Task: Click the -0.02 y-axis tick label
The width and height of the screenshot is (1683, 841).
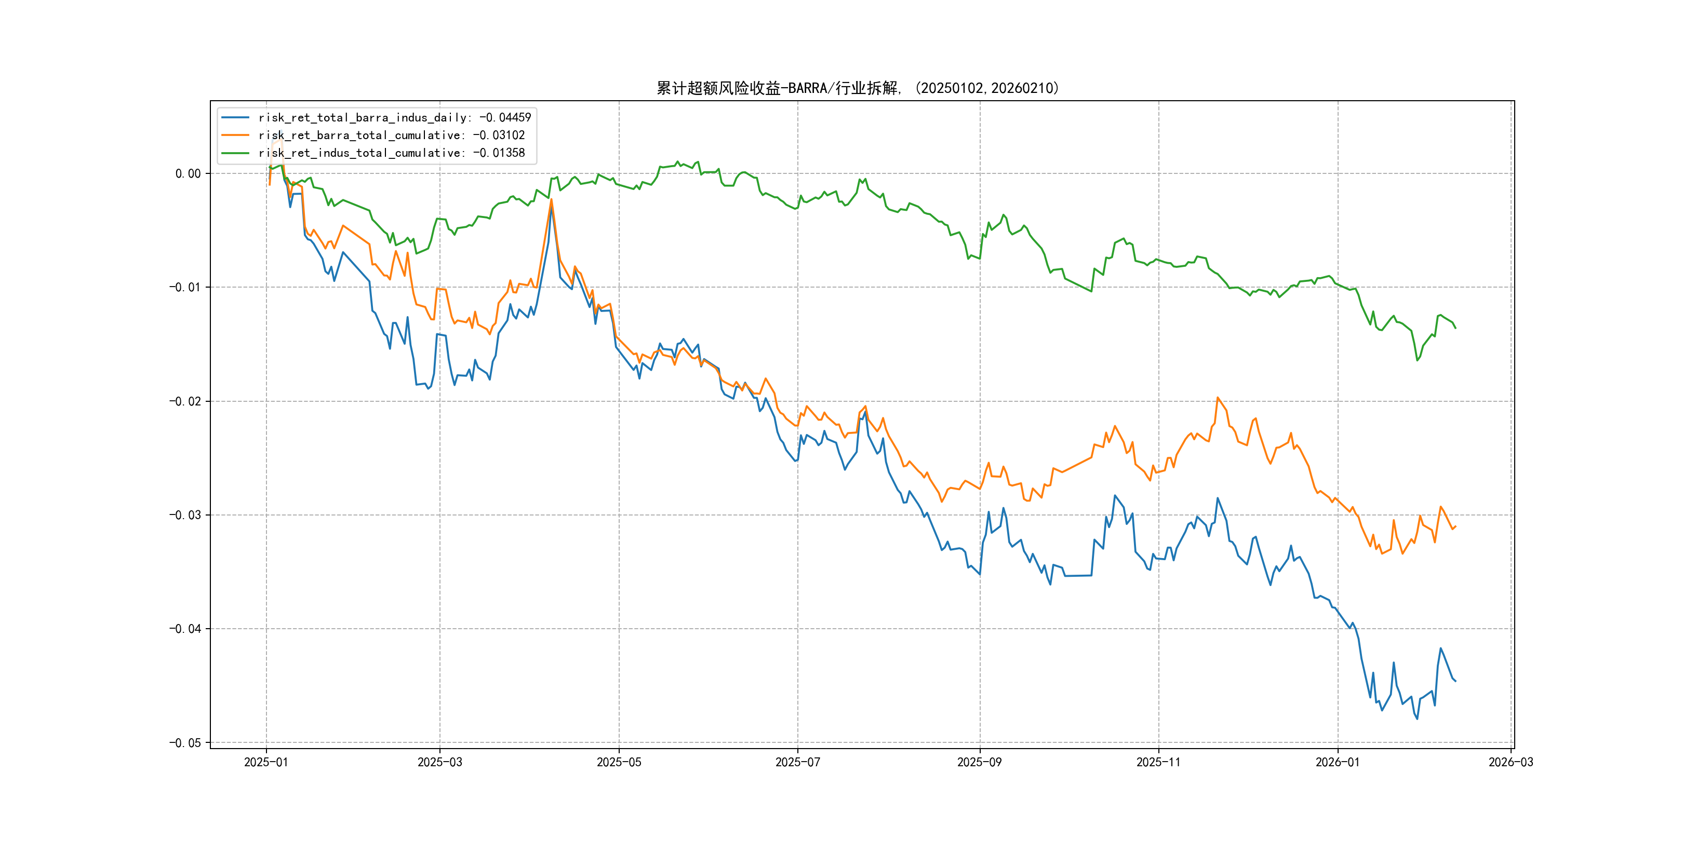Action: 185,401
